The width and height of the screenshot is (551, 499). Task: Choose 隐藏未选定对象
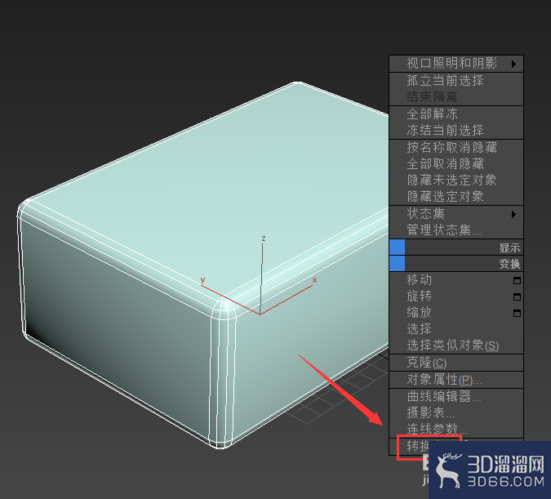point(456,180)
